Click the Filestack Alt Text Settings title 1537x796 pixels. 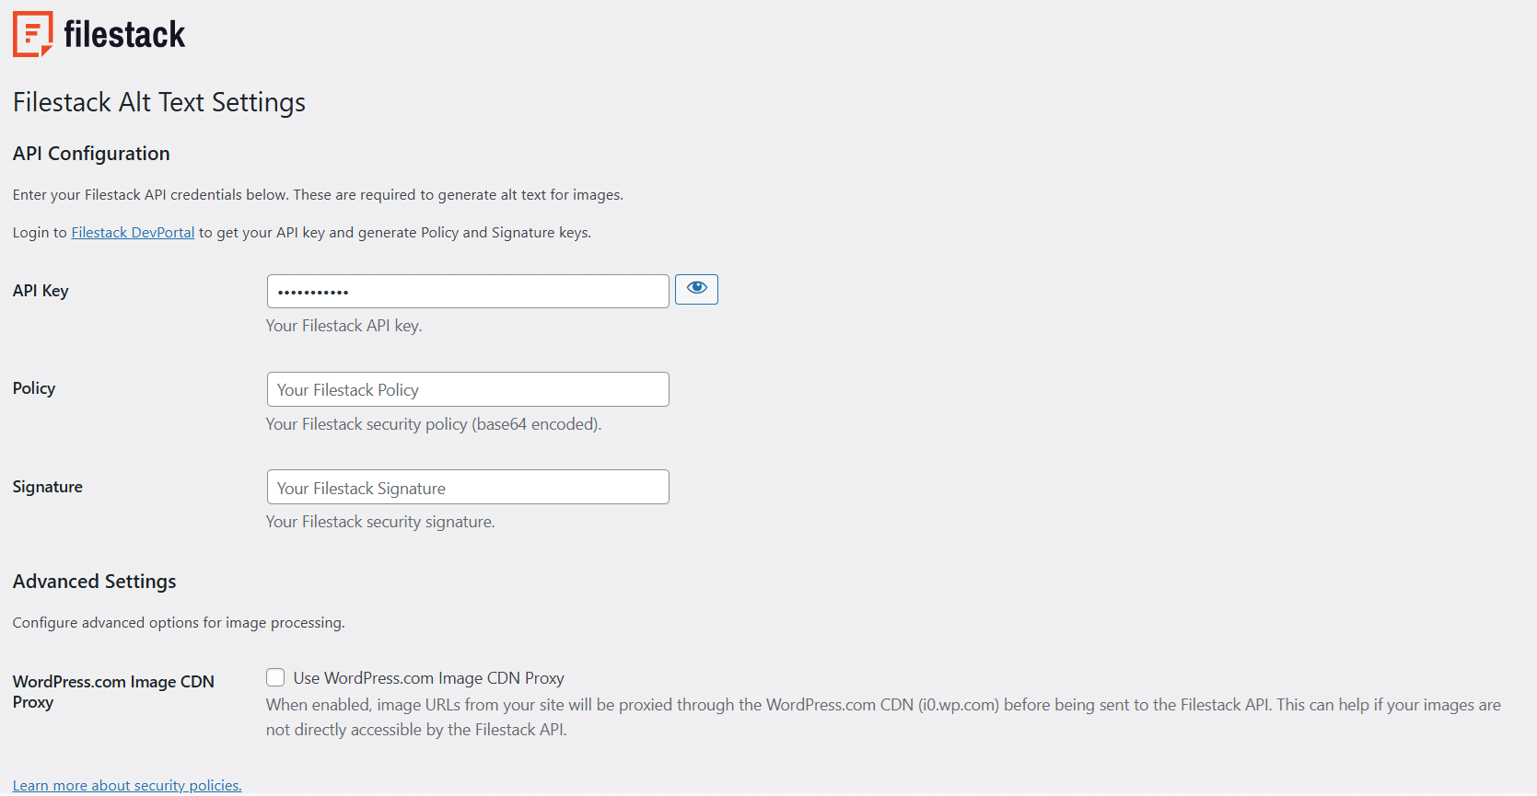(x=158, y=102)
